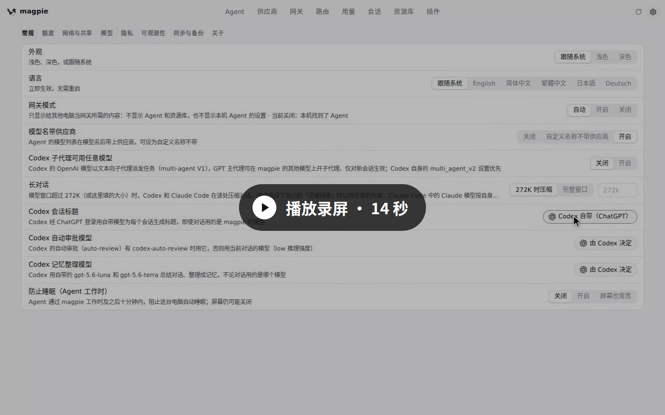The height and width of the screenshot is (415, 665).
Task: Set 防止睡眠 to 开启
Action: (583, 296)
